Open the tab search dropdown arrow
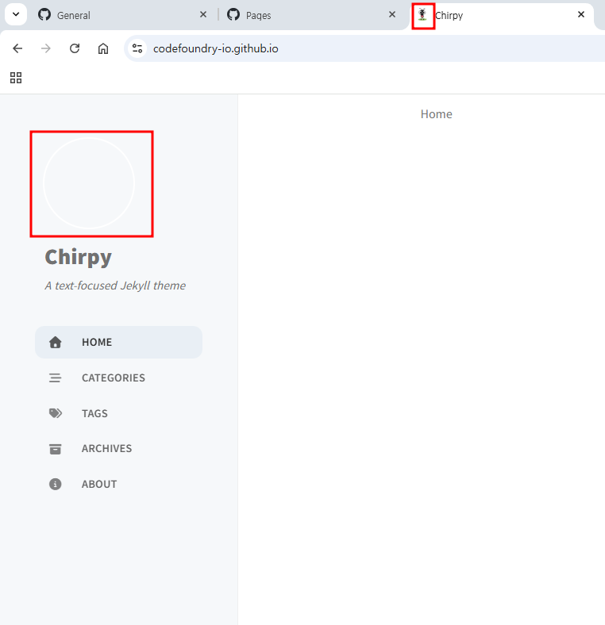Image resolution: width=605 pixels, height=625 pixels. click(x=16, y=15)
